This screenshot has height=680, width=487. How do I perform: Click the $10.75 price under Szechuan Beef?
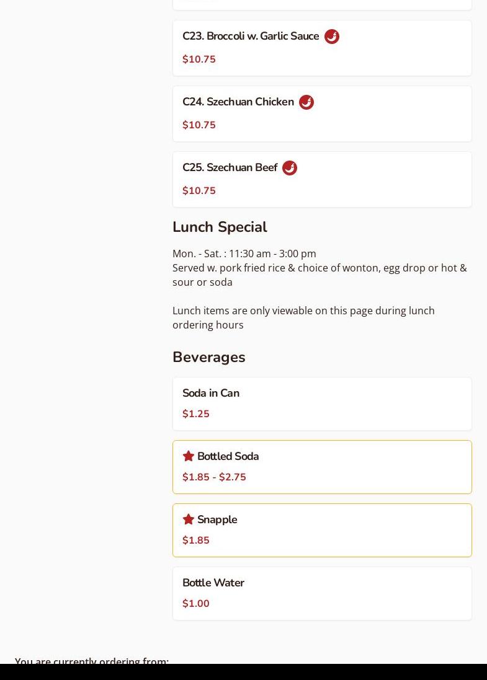199,191
